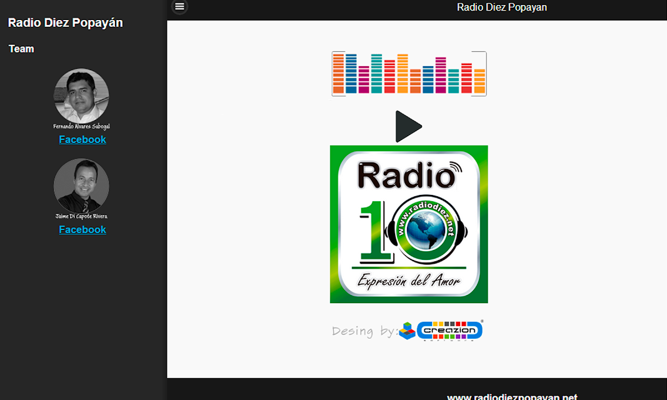667x400 pixels.
Task: Click the Fernando Alvares Sabogal name caption
Action: 82,126
